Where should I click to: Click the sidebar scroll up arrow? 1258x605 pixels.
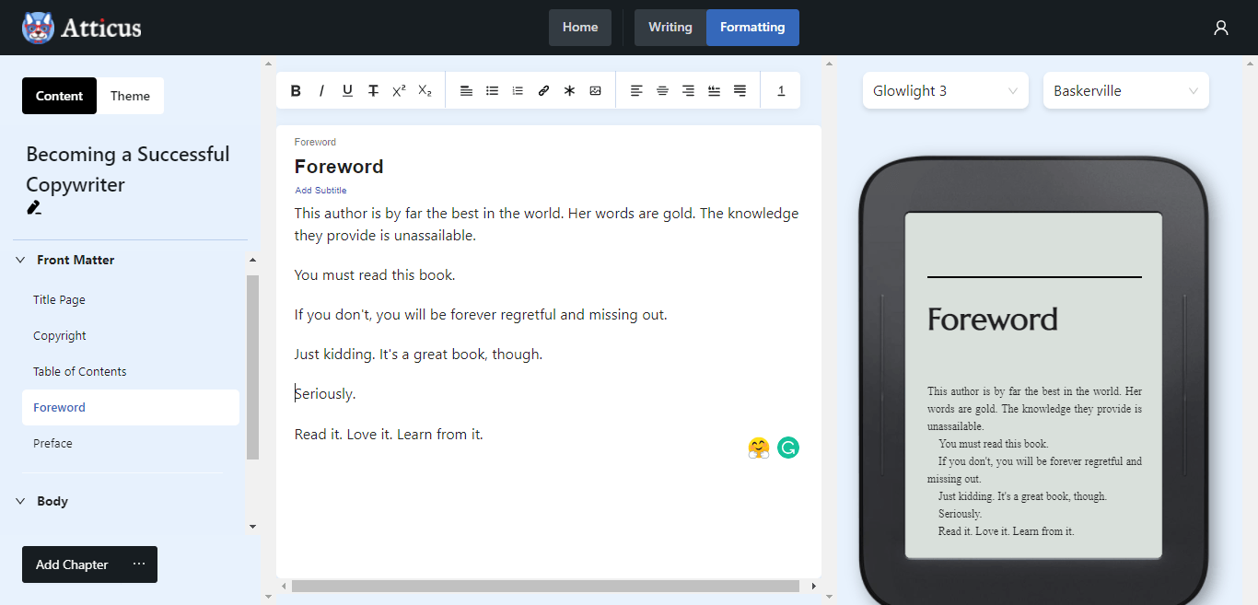[x=253, y=260]
